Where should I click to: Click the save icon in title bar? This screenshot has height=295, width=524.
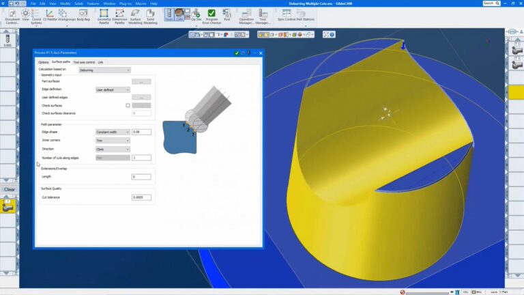point(11,3)
